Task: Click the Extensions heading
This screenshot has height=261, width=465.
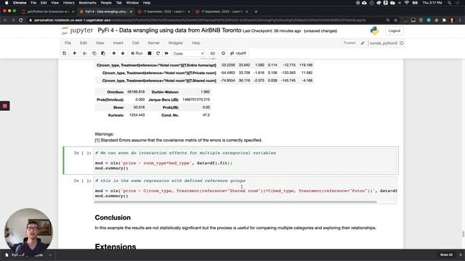Action: pyautogui.click(x=116, y=246)
